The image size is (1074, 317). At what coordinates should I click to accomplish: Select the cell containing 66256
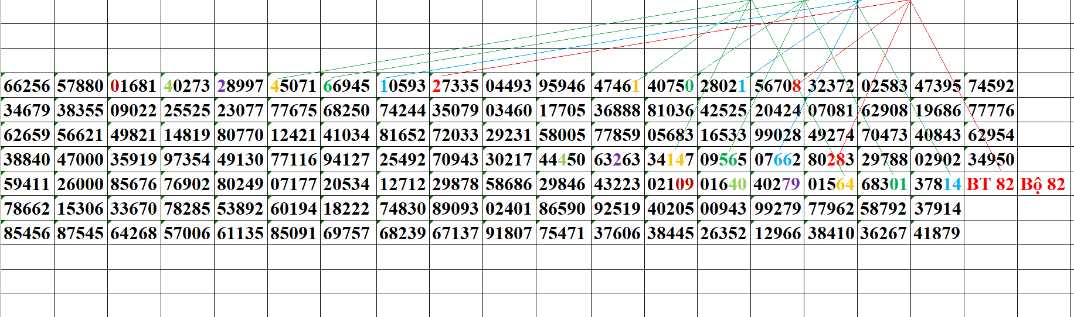[27, 86]
